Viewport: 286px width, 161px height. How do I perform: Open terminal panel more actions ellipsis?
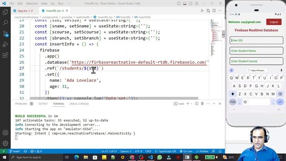pos(208,104)
